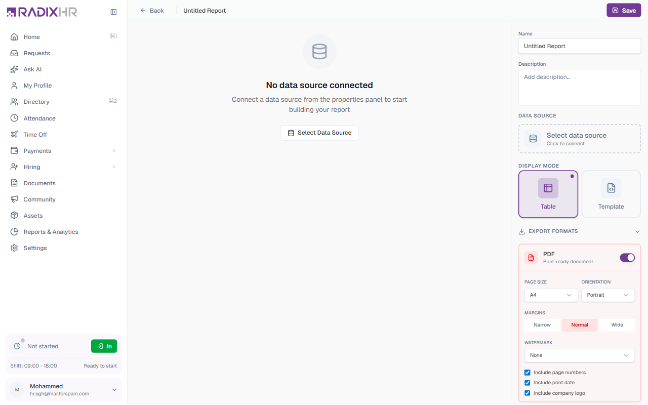Click the No data source connected heading
Screen dimensions: 648x405
319,85
